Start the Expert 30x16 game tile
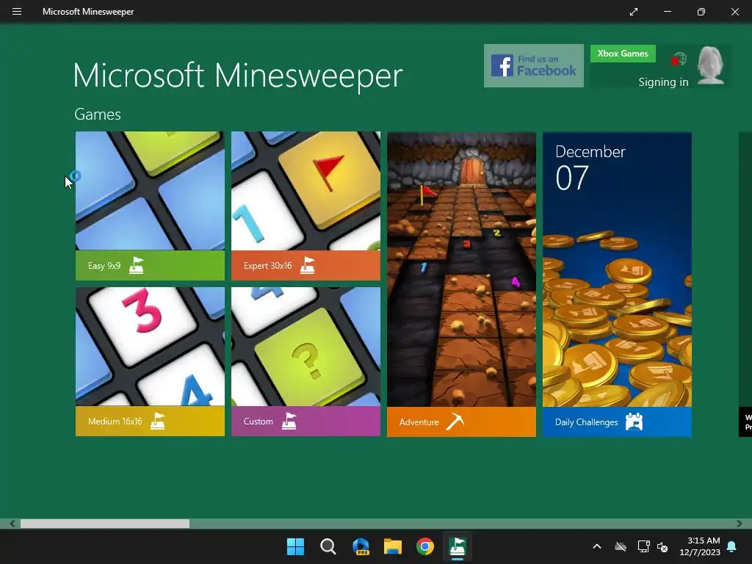 (x=305, y=206)
